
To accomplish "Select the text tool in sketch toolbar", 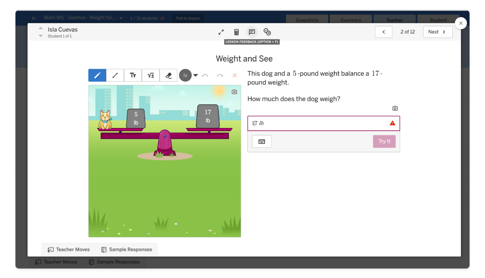I will pyautogui.click(x=133, y=75).
